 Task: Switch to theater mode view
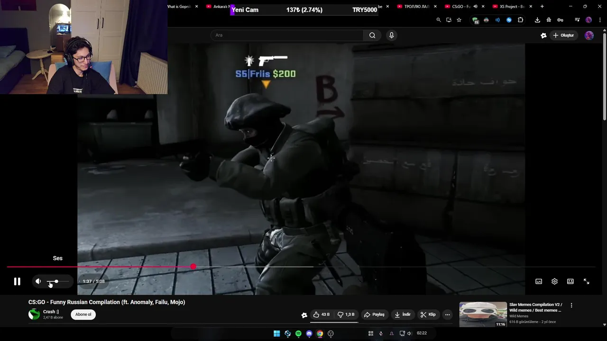tap(570, 281)
